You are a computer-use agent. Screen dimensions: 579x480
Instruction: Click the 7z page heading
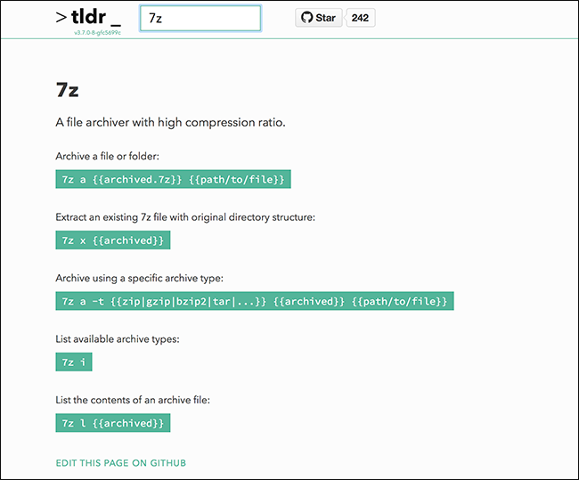[x=67, y=90]
